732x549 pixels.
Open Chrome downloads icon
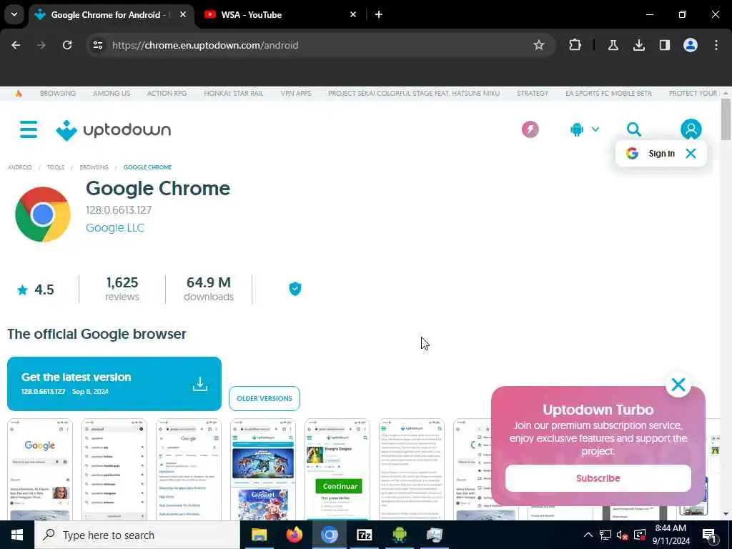(638, 45)
